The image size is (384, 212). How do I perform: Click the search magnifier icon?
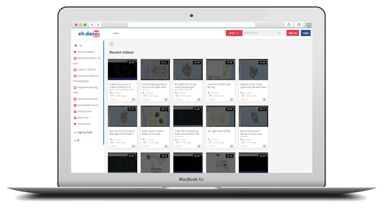pos(279,33)
